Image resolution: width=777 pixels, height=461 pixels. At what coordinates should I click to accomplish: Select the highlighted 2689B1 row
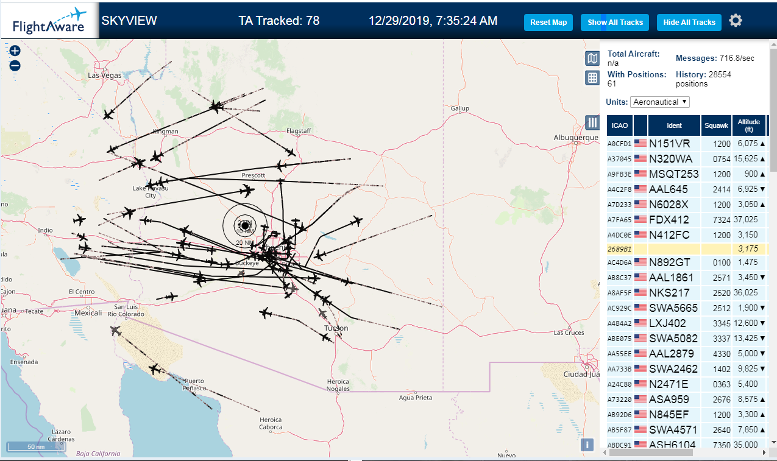coord(687,248)
